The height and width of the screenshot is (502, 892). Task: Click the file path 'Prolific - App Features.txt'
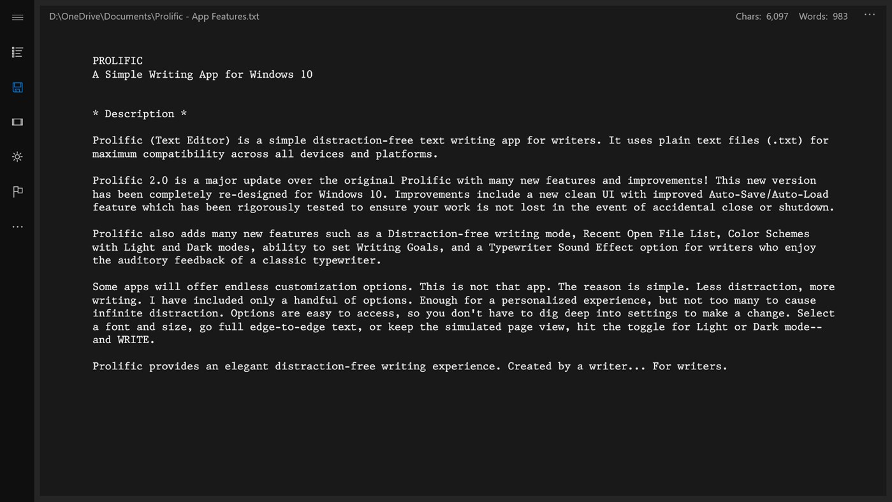(x=154, y=17)
